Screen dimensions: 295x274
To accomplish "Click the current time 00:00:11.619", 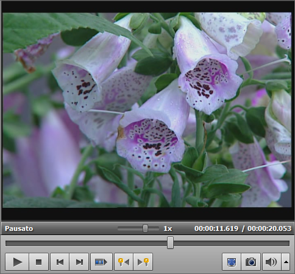I will tap(216, 228).
